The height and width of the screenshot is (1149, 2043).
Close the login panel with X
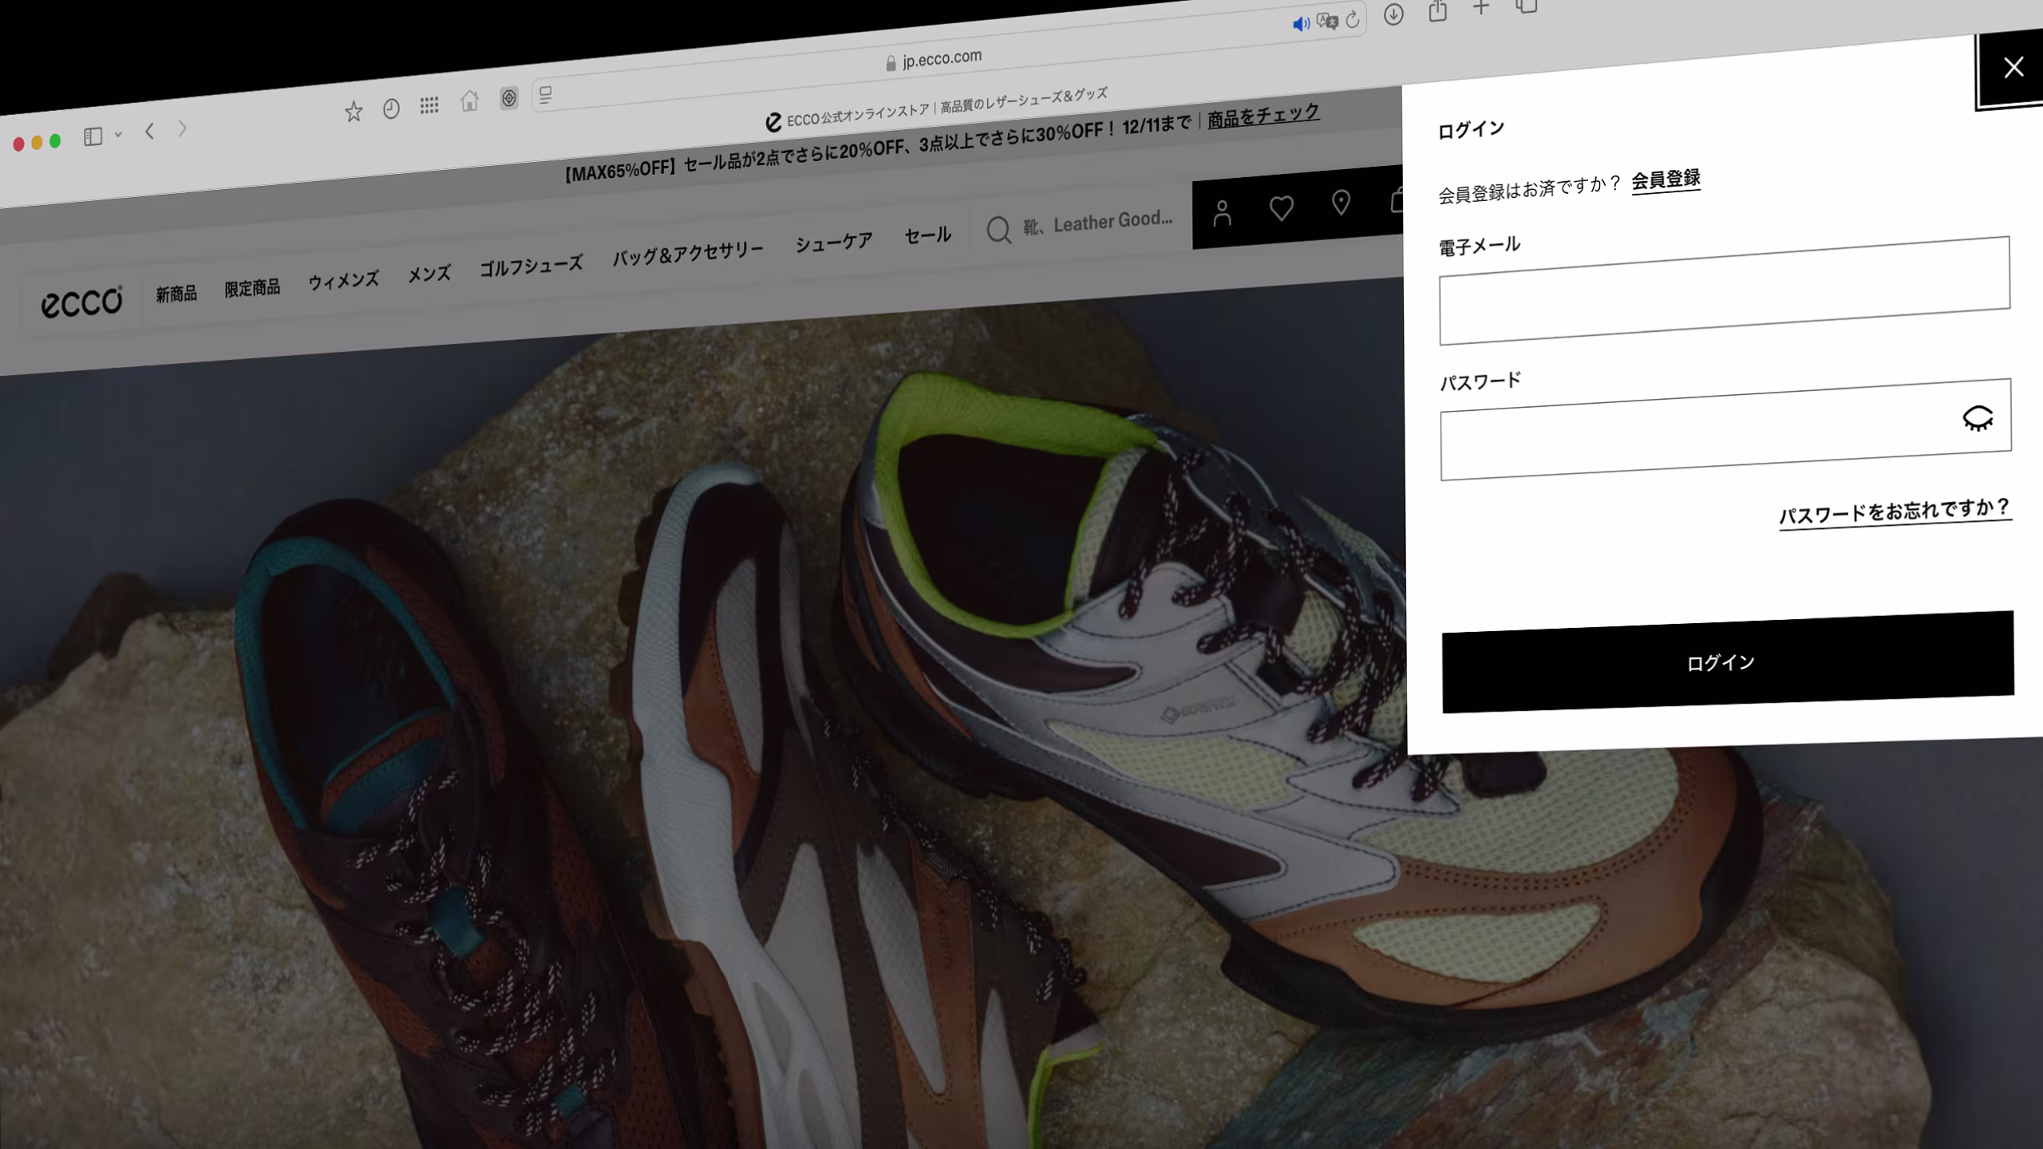(2013, 68)
